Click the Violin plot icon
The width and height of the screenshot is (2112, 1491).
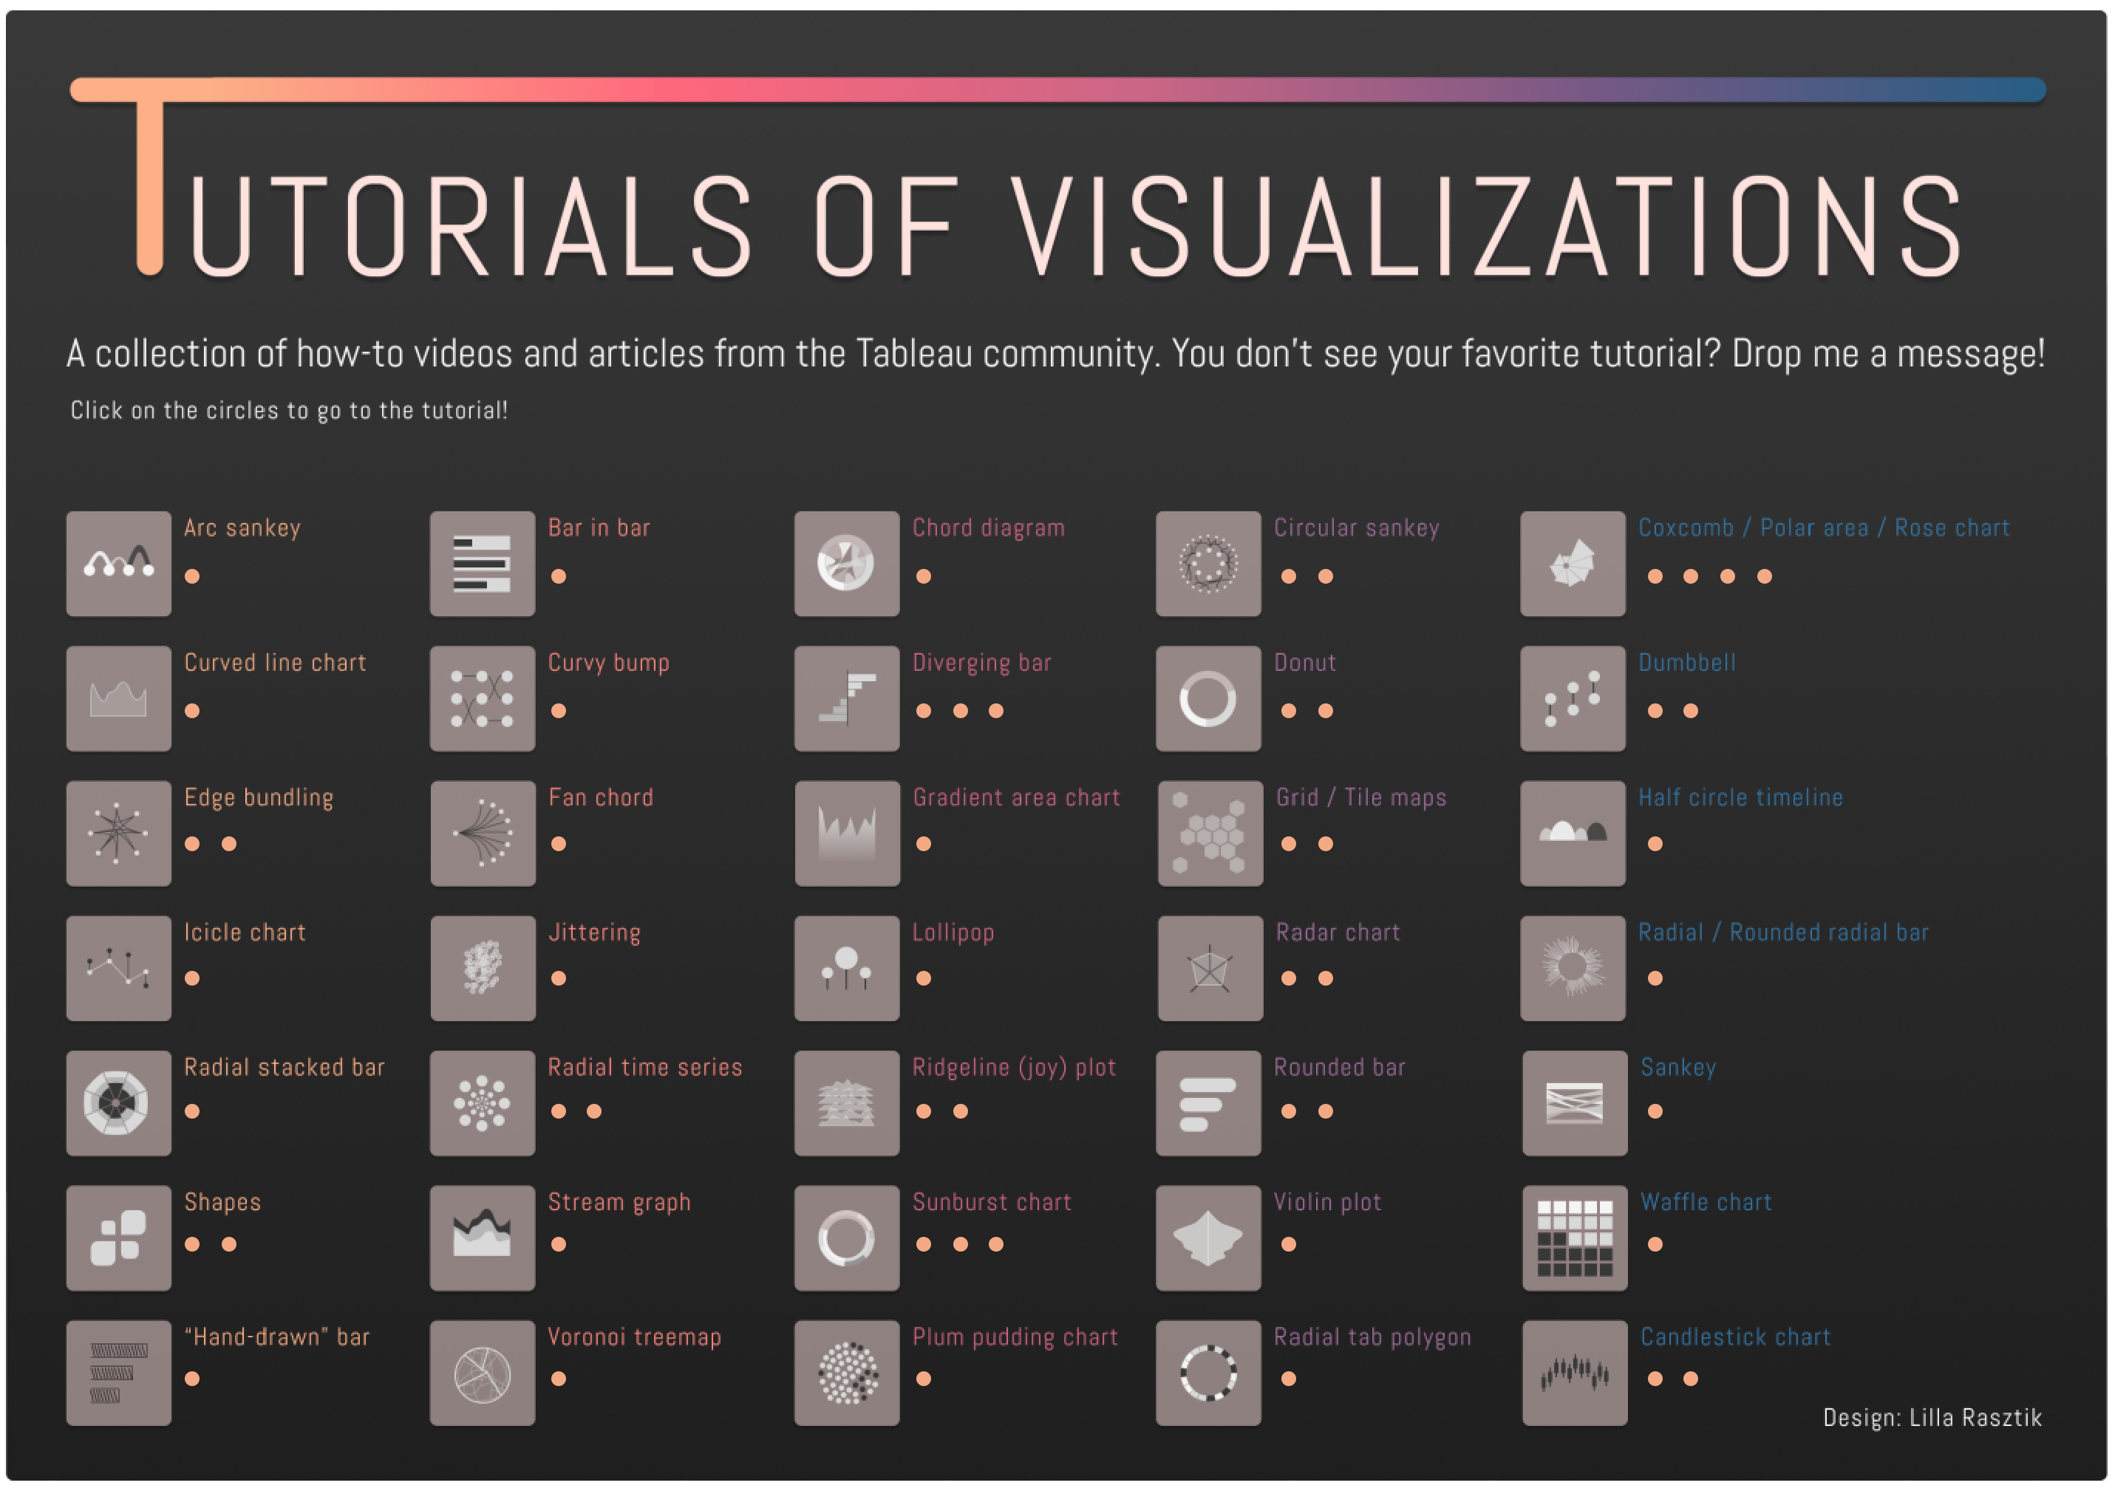point(1207,1237)
